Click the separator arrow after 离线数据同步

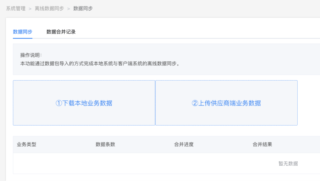point(68,9)
